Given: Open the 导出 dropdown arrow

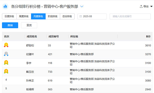Looking at the screenshot, I should (x=151, y=6).
